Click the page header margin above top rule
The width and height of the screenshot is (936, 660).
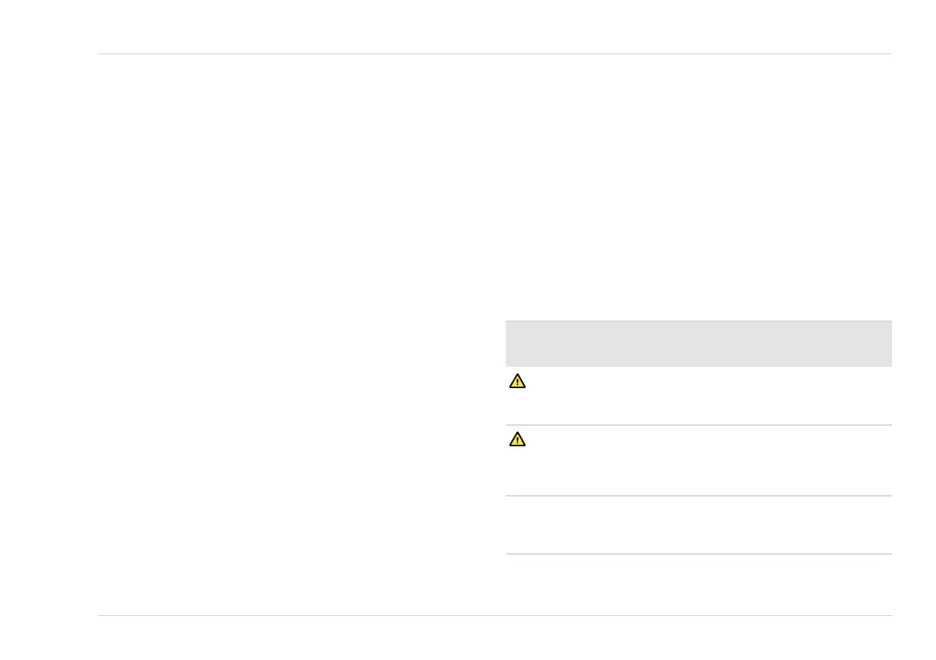494,27
